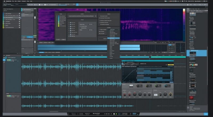
Task: Click the Automation icon above track lane
Action: click(x=4, y=55)
